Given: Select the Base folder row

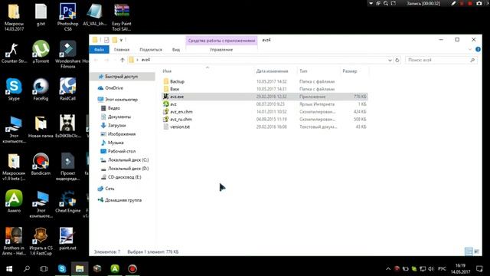Looking at the screenshot, I should coord(265,89).
